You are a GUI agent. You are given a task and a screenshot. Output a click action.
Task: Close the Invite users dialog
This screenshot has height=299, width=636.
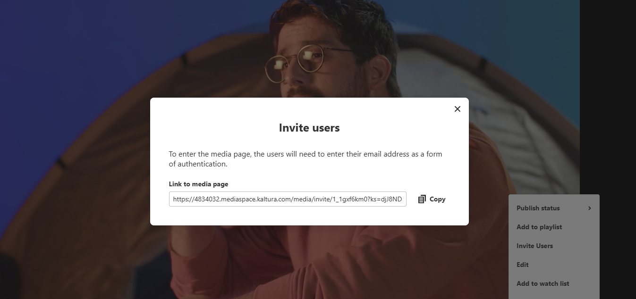[457, 108]
